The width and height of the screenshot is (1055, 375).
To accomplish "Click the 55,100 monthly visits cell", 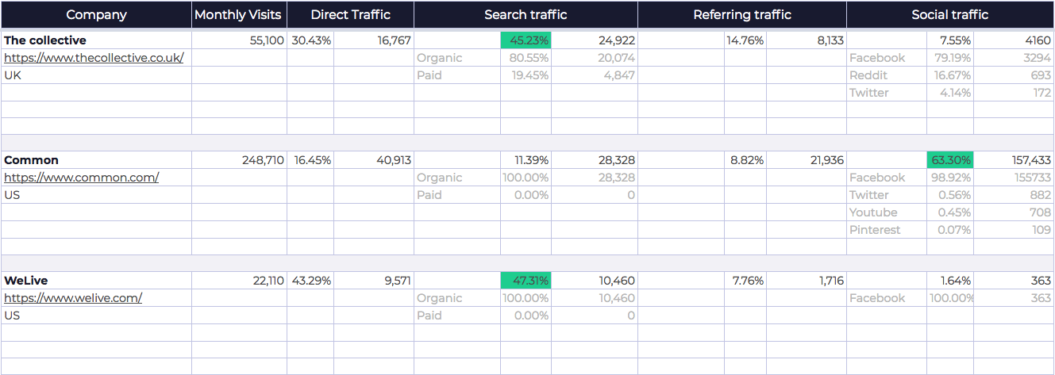I will (x=239, y=40).
